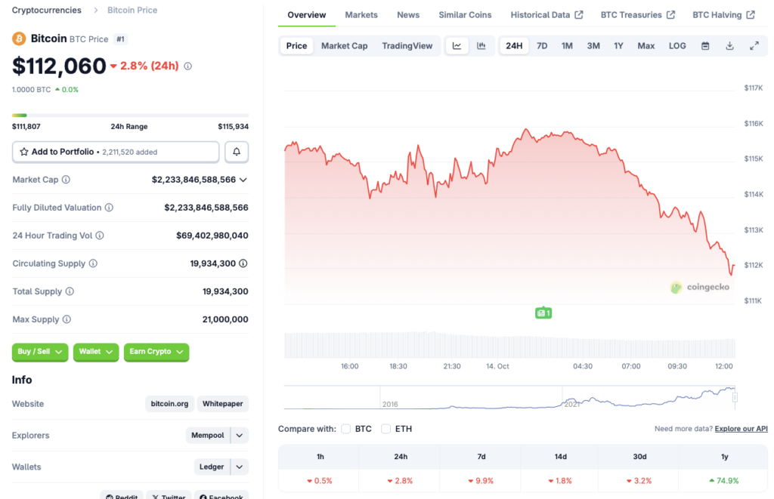Expand the Explorers dropdown arrow
Viewport: 774px width, 499px height.
pyautogui.click(x=240, y=436)
